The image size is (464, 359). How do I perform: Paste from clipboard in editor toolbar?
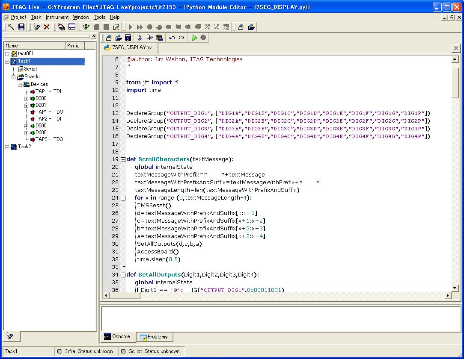[159, 38]
